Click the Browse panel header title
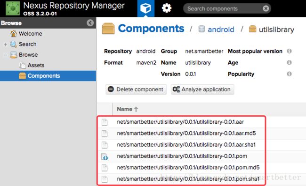Viewport: 306px width, 186px height. pos(11,23)
